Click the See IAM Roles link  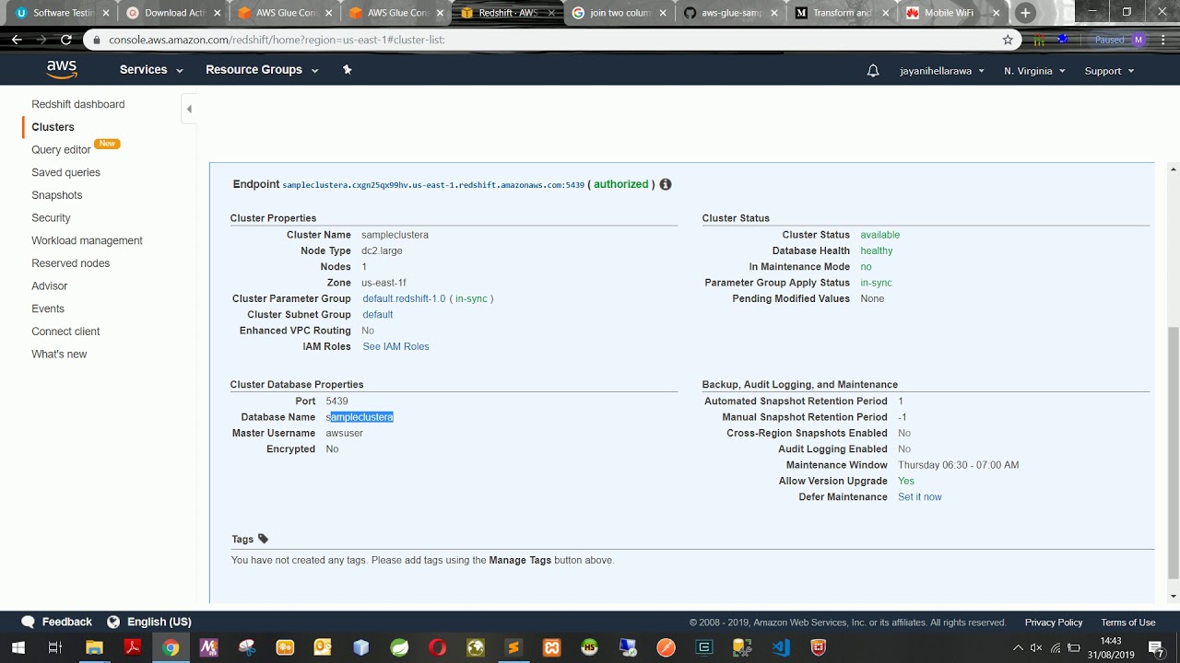pos(395,346)
